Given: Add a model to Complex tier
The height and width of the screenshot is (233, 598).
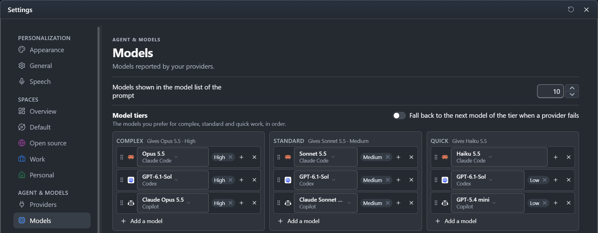Looking at the screenshot, I should pyautogui.click(x=142, y=221).
